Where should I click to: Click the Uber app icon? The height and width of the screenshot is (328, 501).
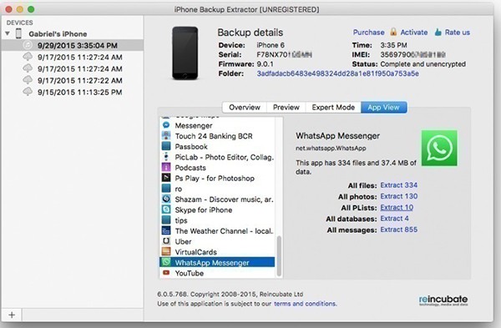[166, 241]
